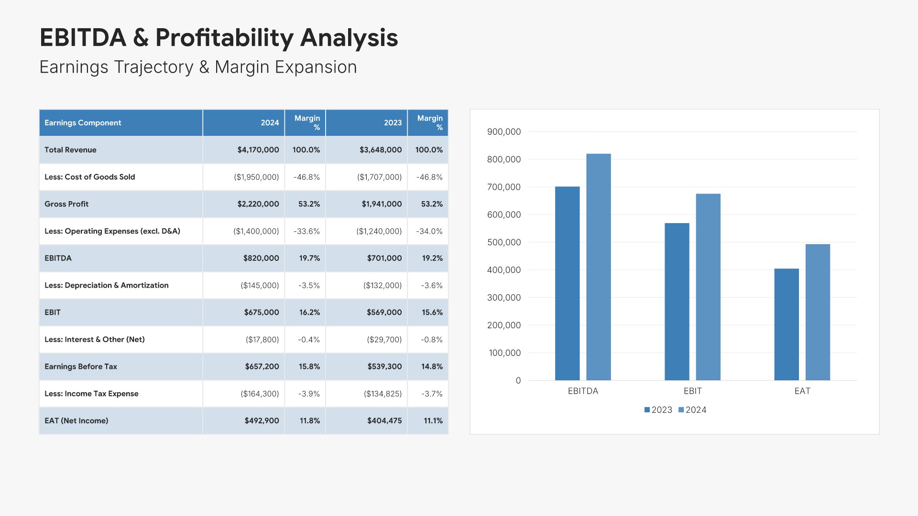Click the 2023 EBIT chart bar

point(677,301)
